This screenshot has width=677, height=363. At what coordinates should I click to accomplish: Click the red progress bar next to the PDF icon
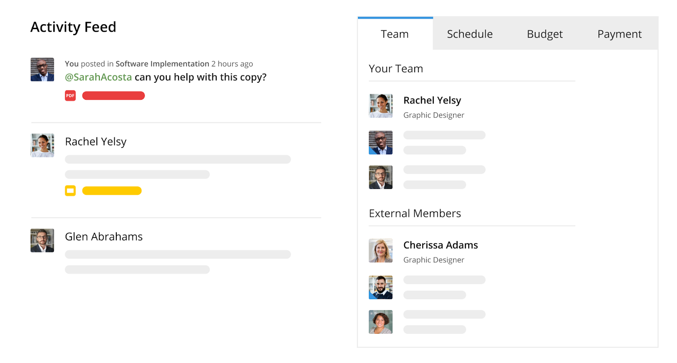pyautogui.click(x=113, y=96)
